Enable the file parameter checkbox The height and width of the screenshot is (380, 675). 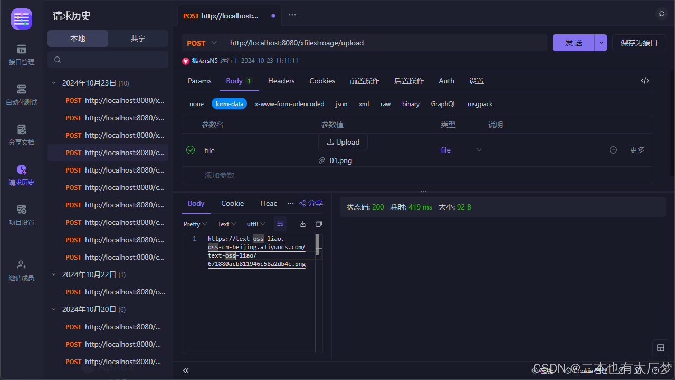click(190, 150)
